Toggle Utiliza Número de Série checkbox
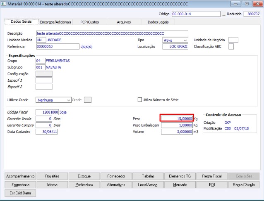This screenshot has height=201, width=264. tap(140, 100)
